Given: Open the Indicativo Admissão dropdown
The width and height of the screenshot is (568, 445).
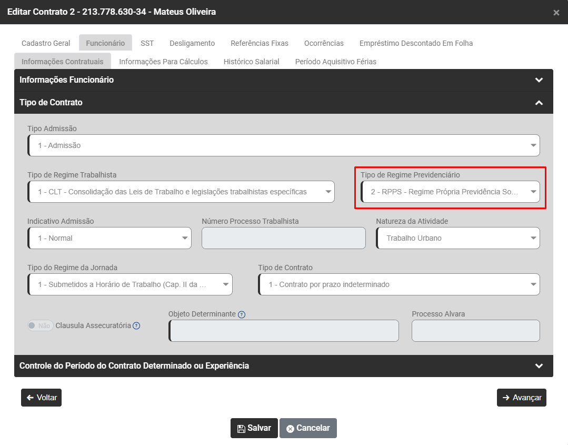Looking at the screenshot, I should 109,238.
